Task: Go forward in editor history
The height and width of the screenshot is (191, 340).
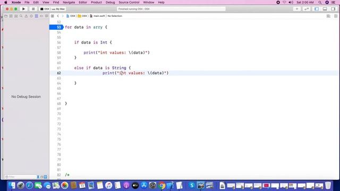Action: click(63, 16)
